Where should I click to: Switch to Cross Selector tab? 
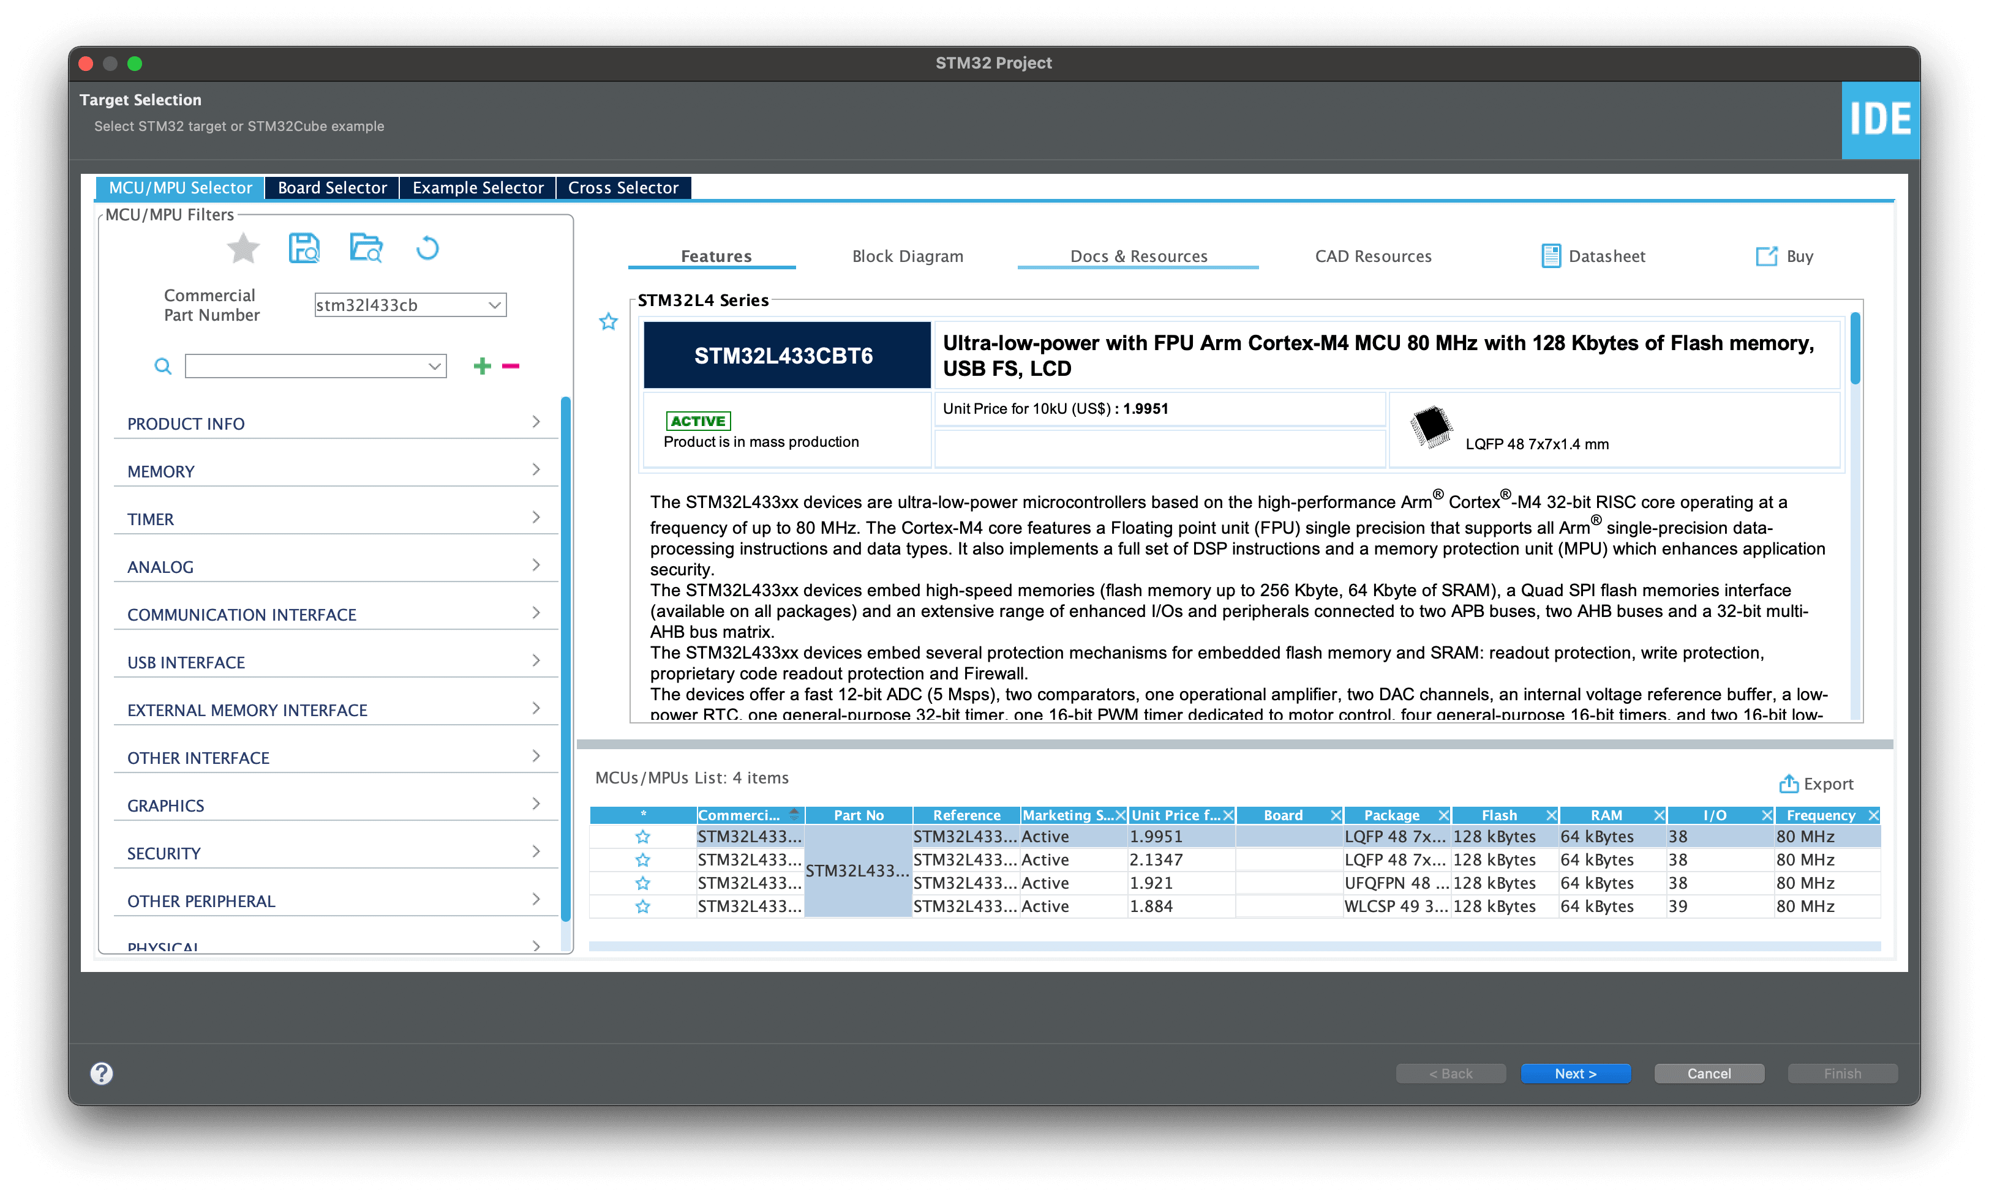click(x=623, y=188)
